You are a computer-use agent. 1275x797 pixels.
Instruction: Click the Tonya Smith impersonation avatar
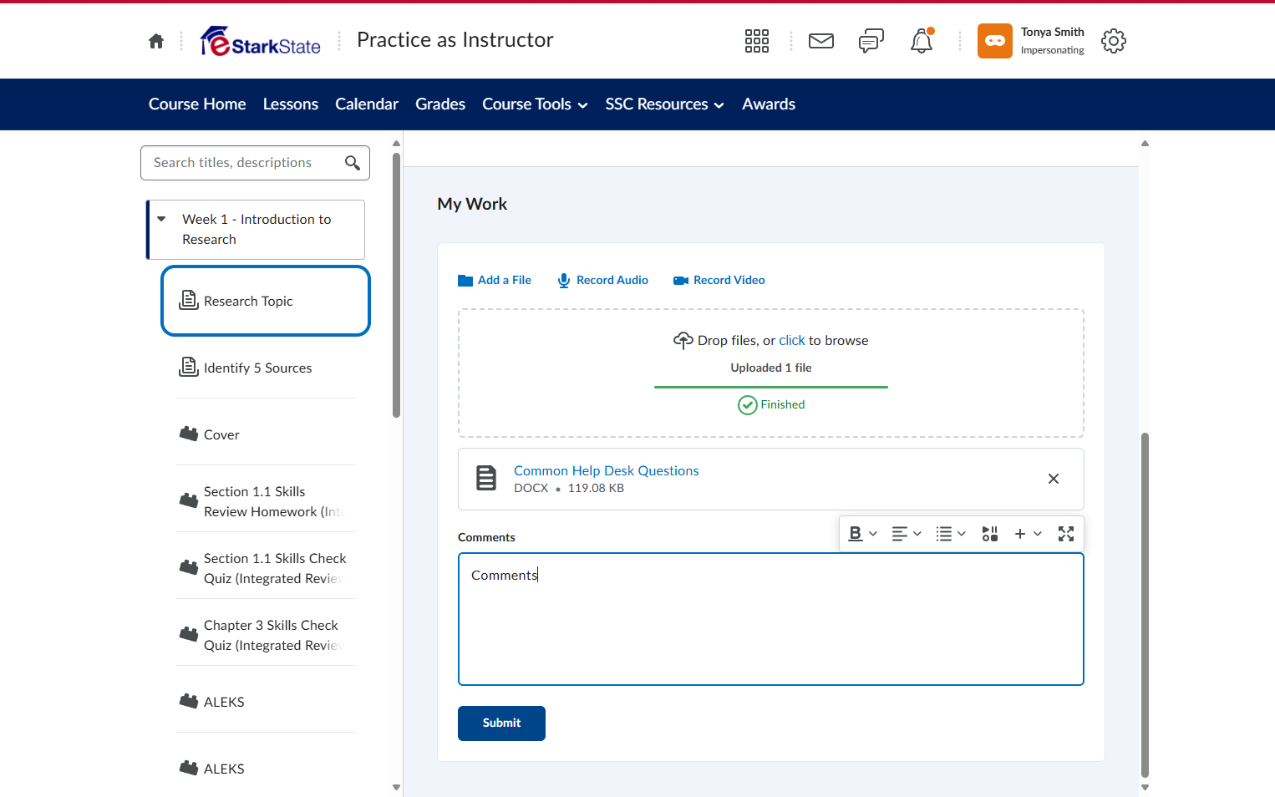(995, 41)
